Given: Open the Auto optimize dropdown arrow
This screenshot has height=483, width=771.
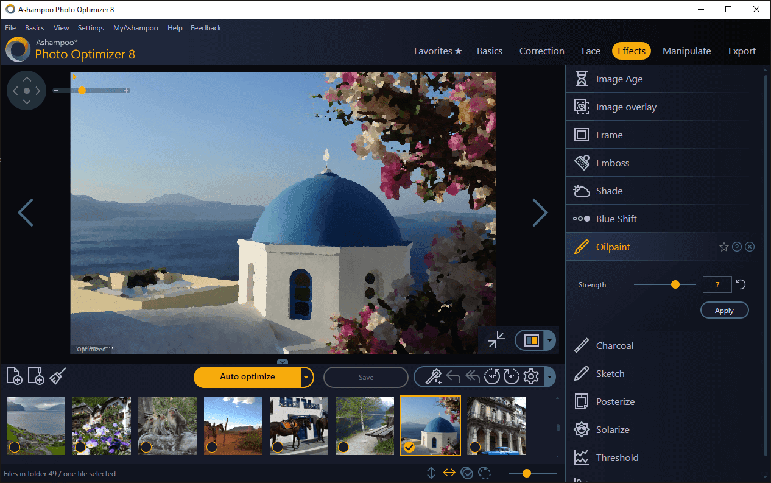Looking at the screenshot, I should [306, 377].
